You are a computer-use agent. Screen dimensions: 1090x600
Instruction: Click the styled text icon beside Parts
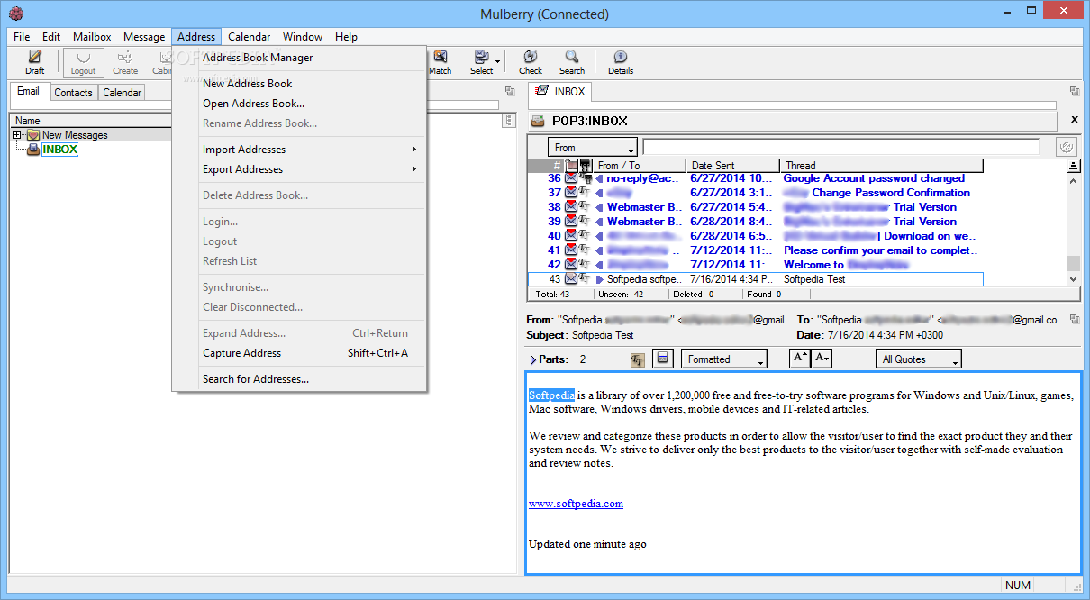click(638, 359)
